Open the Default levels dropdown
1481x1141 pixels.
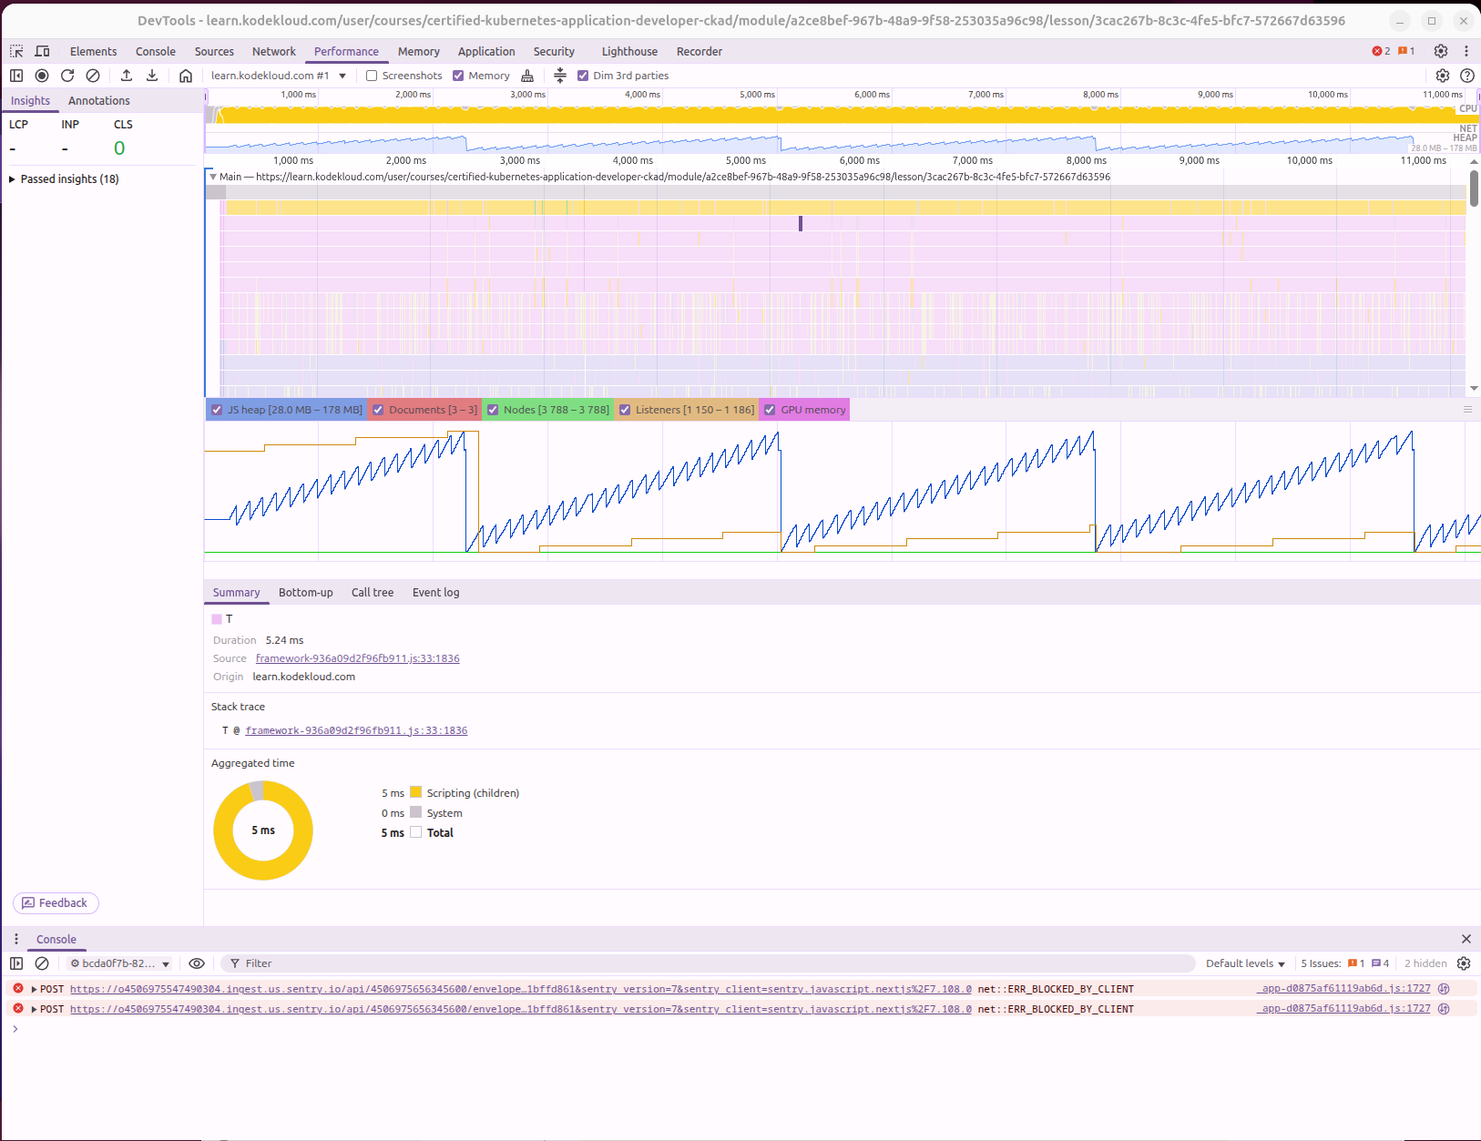click(1245, 963)
